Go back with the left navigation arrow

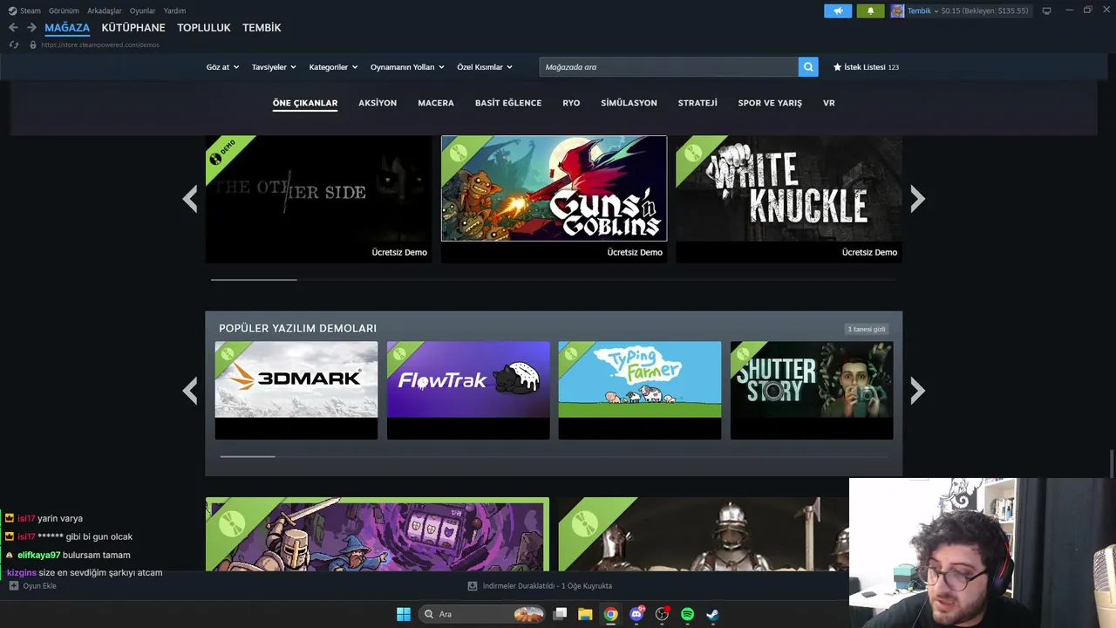click(13, 28)
